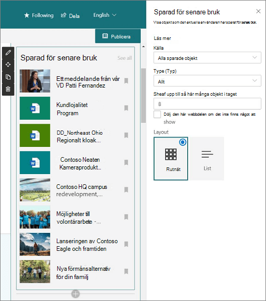Click the Dela share button

click(70, 15)
